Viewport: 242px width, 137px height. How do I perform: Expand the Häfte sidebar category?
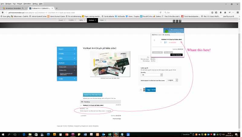coord(67,58)
